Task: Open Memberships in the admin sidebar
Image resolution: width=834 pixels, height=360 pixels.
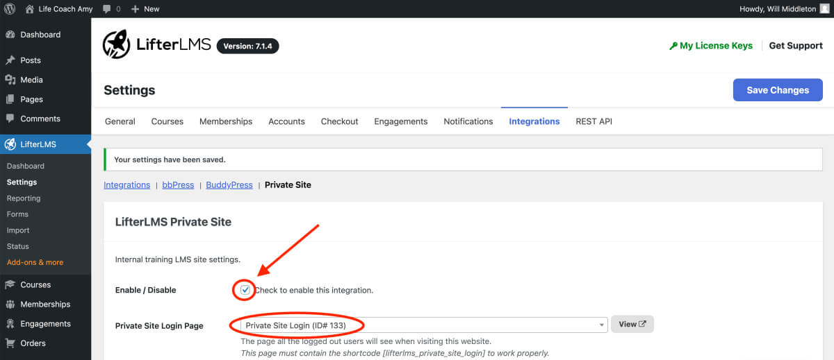Action: (x=45, y=304)
